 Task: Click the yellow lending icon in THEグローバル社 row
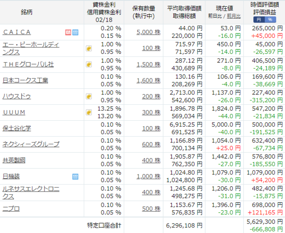89,65
